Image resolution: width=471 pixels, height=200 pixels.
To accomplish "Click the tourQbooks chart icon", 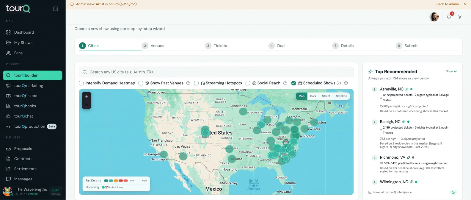I will click(8, 106).
